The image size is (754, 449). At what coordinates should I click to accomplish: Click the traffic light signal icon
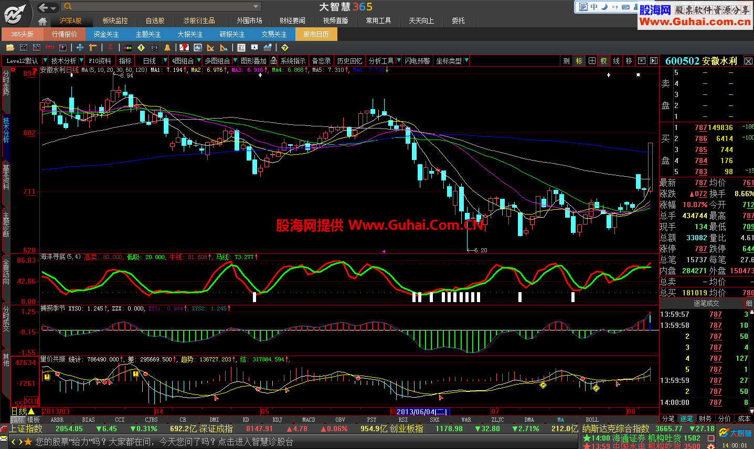pyautogui.click(x=128, y=48)
